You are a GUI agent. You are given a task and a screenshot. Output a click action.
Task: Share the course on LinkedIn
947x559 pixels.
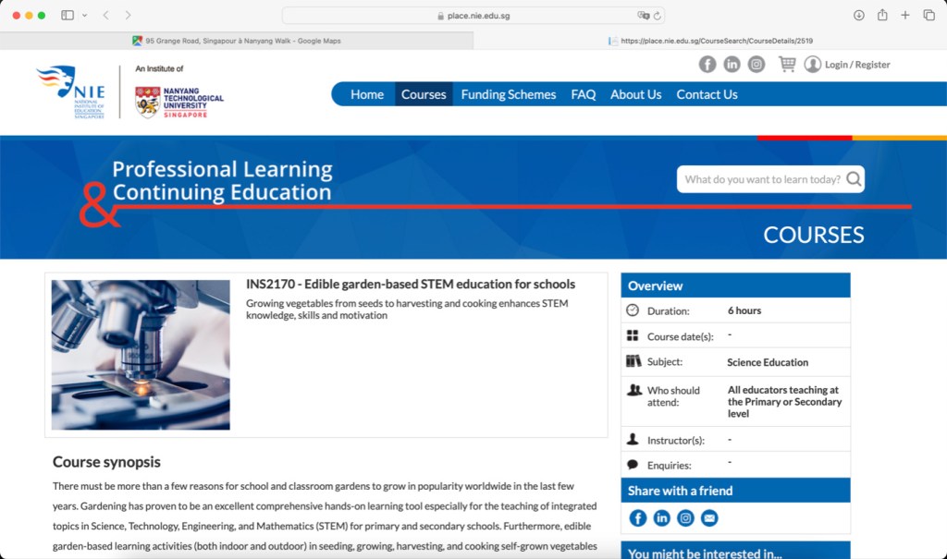click(662, 518)
